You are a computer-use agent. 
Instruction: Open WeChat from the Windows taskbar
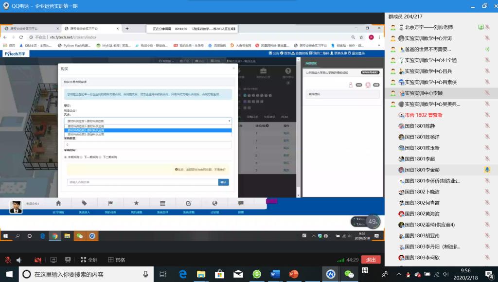349,274
